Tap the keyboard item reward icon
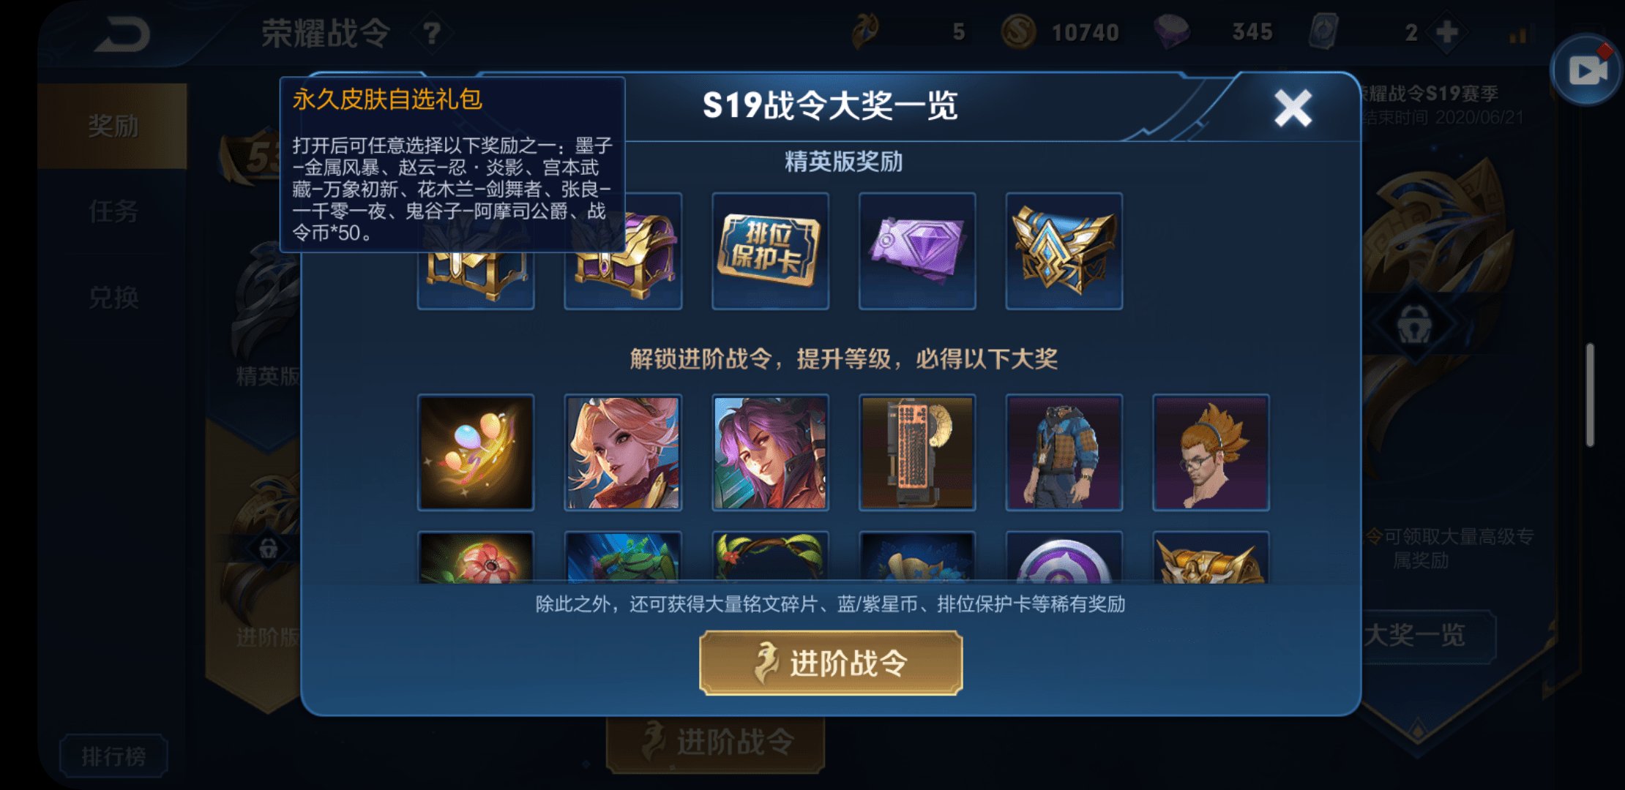 click(917, 452)
